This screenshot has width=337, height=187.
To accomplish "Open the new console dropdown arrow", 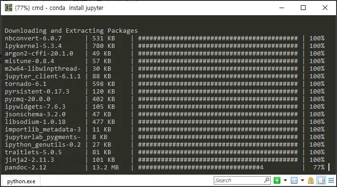I will [x=286, y=180].
